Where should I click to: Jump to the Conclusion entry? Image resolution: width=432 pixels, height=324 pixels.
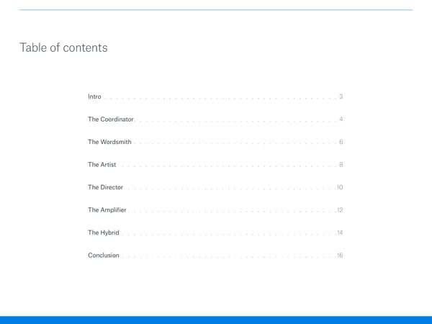(x=104, y=256)
